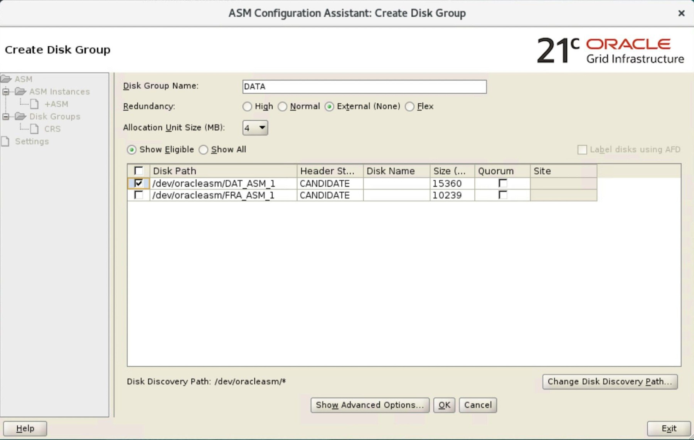Select CRS disk group in the tree
This screenshot has height=440, width=694.
tap(52, 129)
